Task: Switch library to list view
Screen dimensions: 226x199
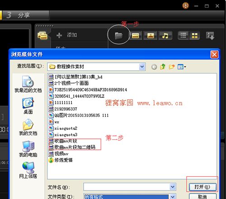Action: click(x=183, y=36)
